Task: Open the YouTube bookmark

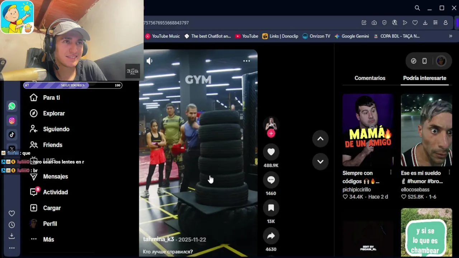Action: coord(247,36)
